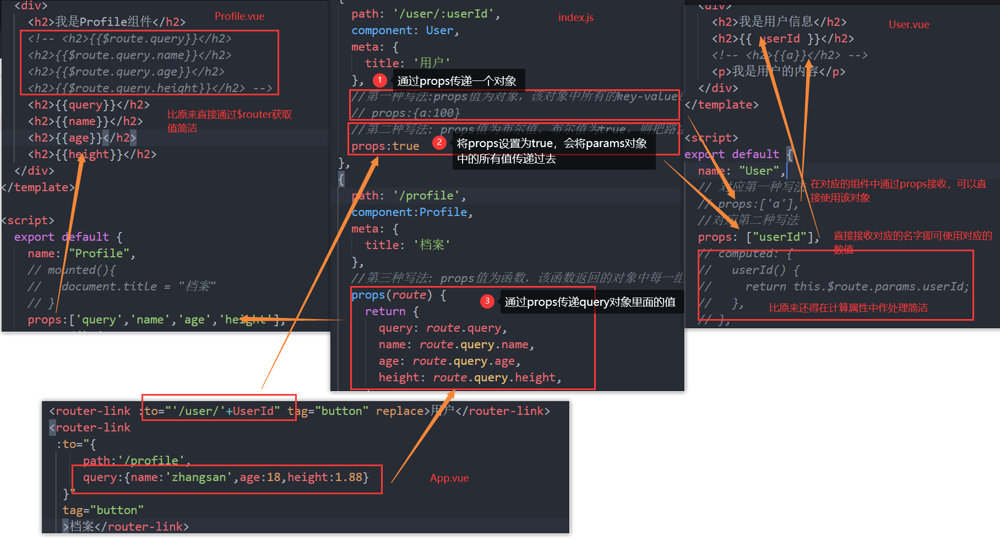Click the commented 'userId() {' line
The image size is (1000, 540).
(x=748, y=270)
